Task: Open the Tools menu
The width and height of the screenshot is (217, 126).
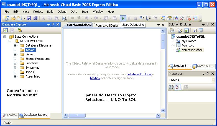Action: (85, 12)
